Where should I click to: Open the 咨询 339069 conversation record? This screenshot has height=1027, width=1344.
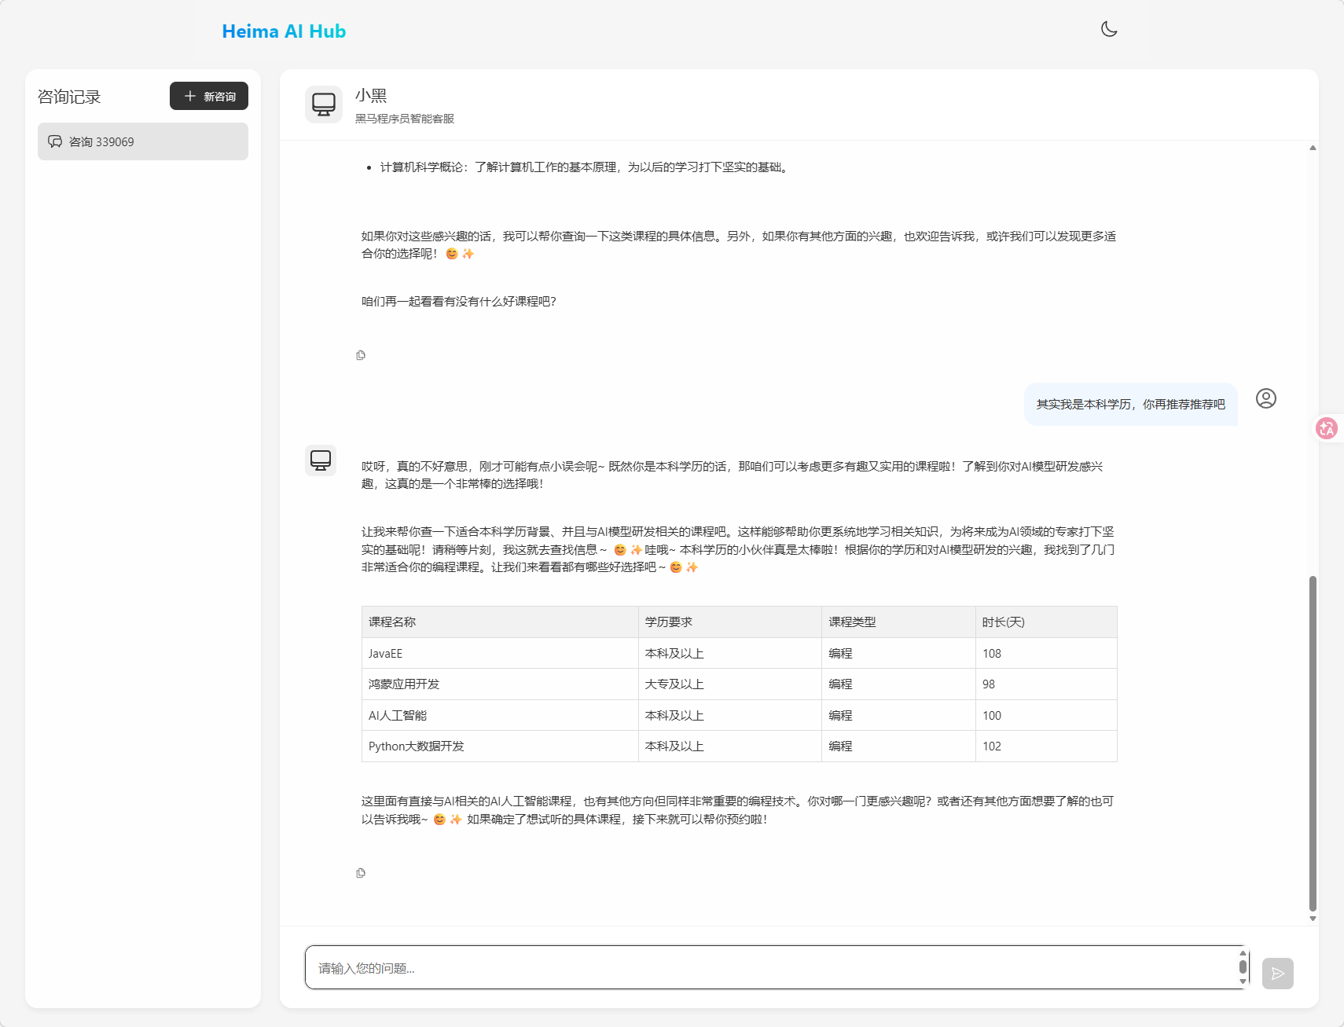(x=142, y=141)
